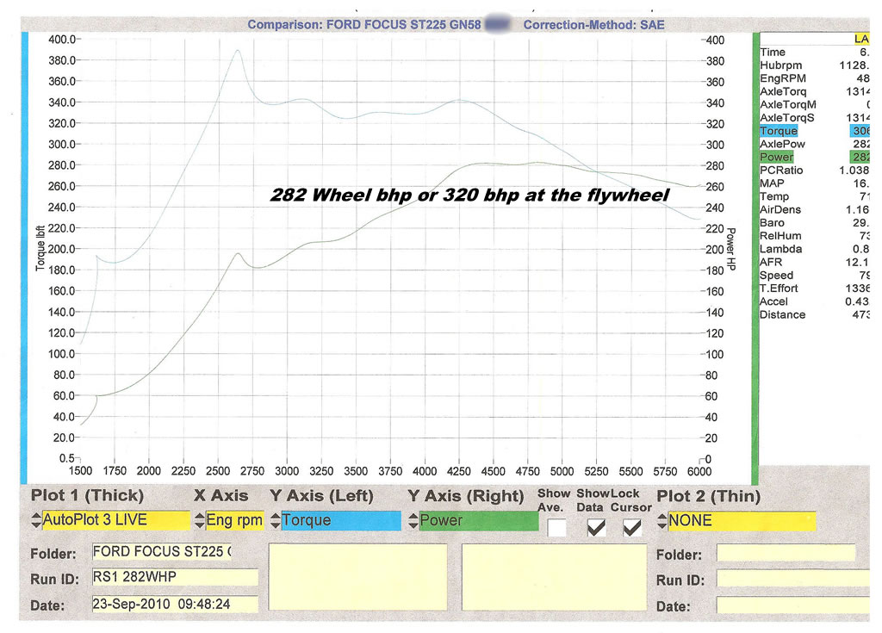This screenshot has height=633, width=882.
Task: Select the MAP row in data panel
Action: click(x=815, y=183)
